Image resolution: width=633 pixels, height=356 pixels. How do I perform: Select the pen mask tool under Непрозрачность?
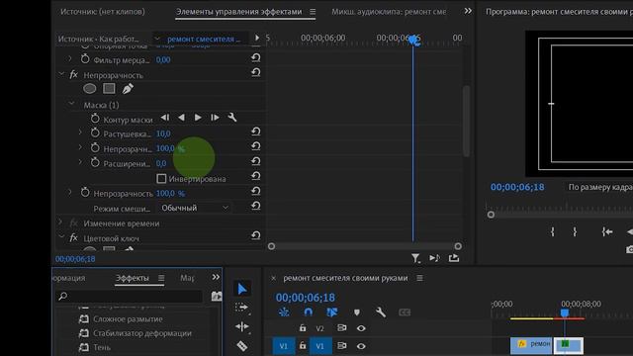tap(128, 88)
